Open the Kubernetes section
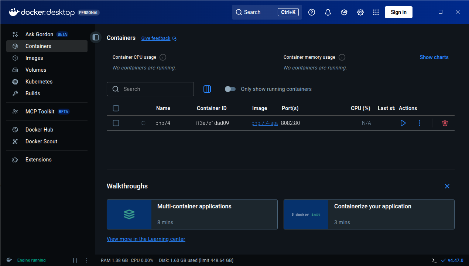This screenshot has height=266, width=469. click(38, 82)
